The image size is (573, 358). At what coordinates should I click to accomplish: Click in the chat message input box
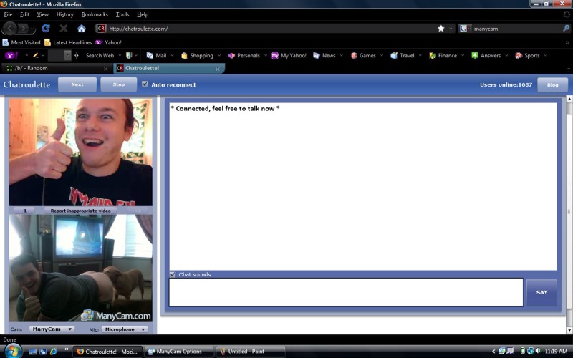tap(346, 292)
